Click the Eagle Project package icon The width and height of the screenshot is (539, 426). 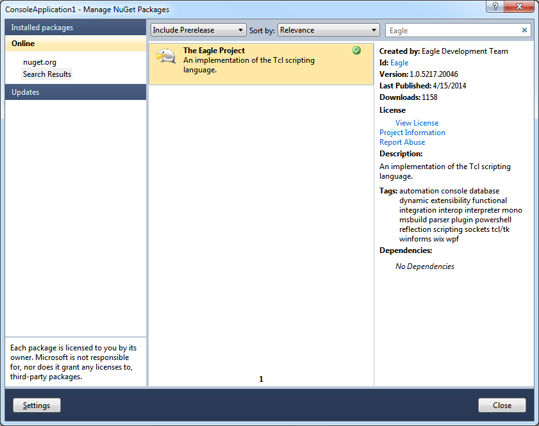click(166, 56)
